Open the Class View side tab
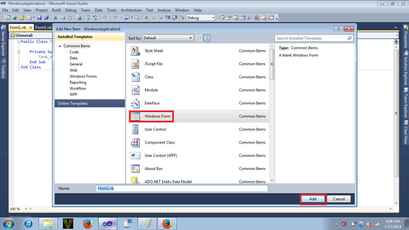 click(406, 132)
